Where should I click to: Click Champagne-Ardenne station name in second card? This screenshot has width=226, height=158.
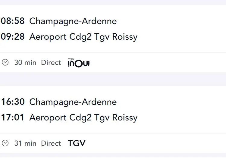pyautogui.click(x=73, y=102)
